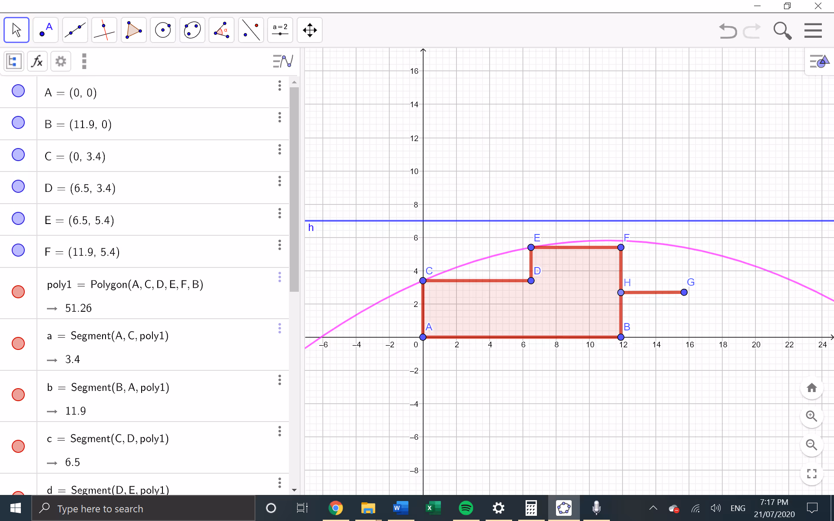834x521 pixels.
Task: Select the Move Graphics View tool
Action: [x=310, y=30]
